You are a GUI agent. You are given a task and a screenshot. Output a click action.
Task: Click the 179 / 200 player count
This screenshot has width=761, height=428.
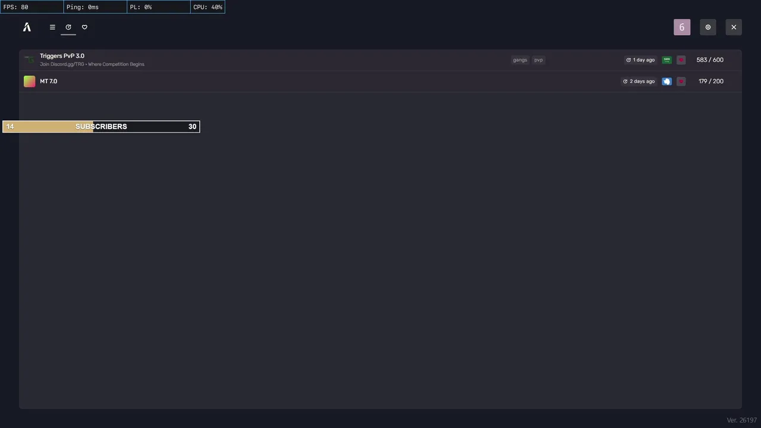pos(711,81)
